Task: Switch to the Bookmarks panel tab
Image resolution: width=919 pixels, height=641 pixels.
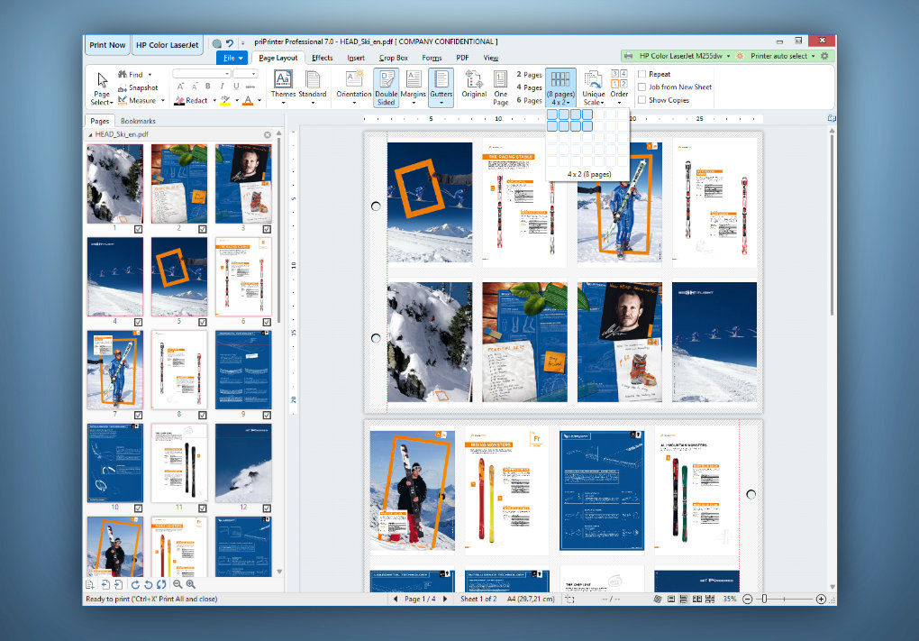Action: pos(138,121)
